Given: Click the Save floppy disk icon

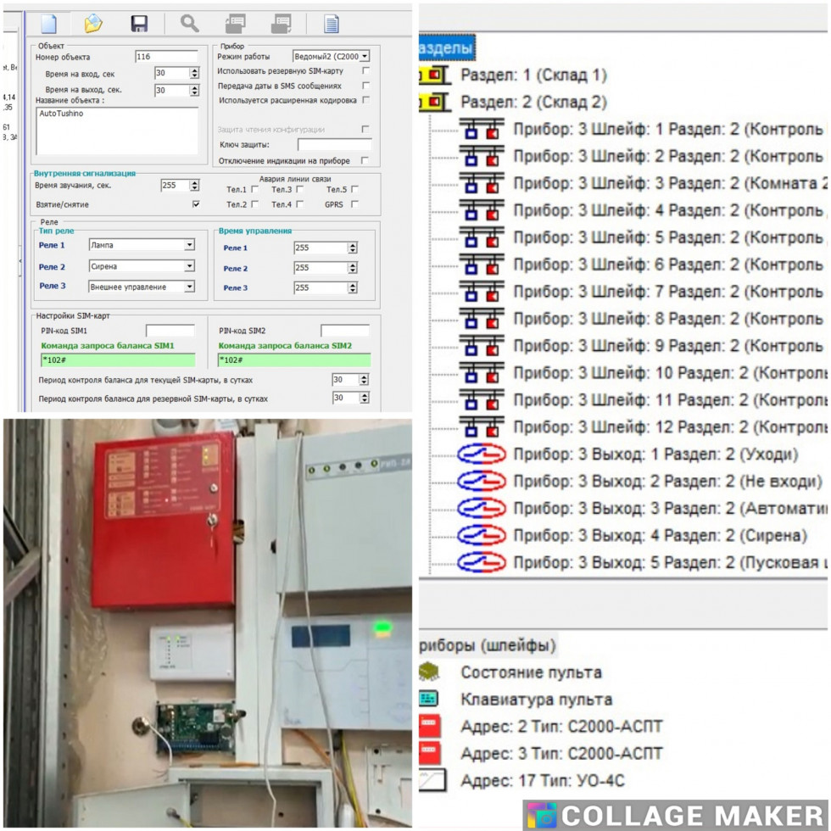Looking at the screenshot, I should click(138, 23).
